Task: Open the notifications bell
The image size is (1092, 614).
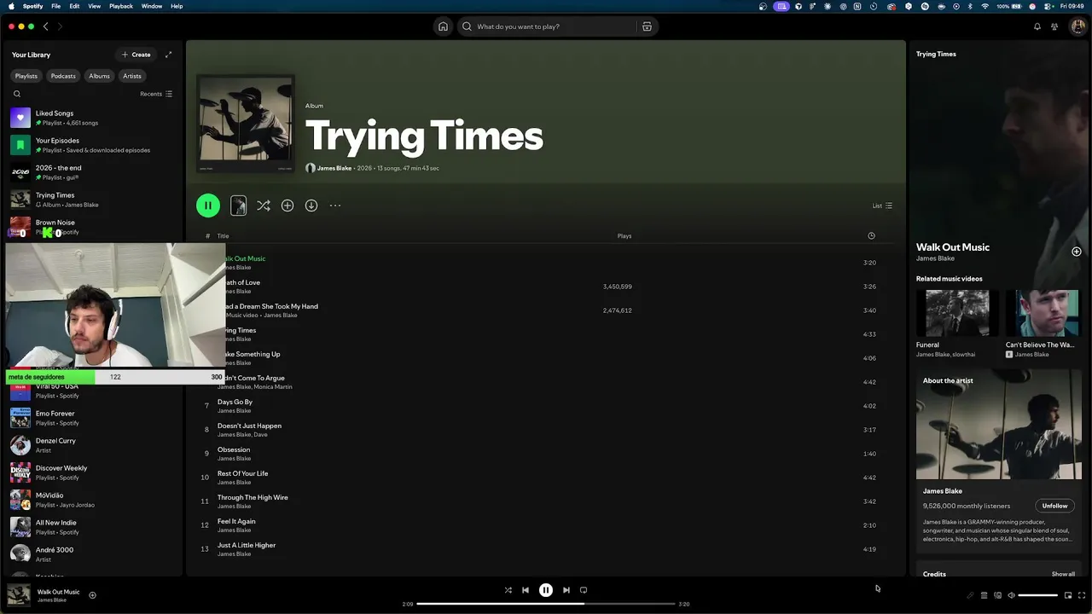Action: click(1037, 26)
